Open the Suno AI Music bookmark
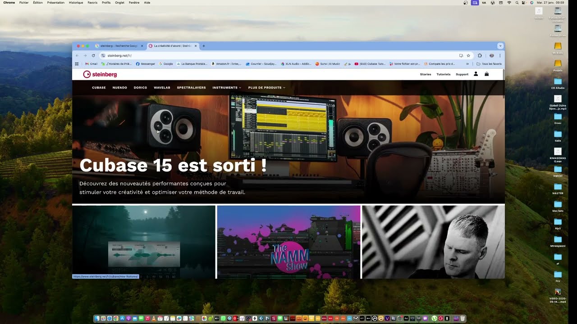Screen dimensions: 577x324 pos(328,64)
